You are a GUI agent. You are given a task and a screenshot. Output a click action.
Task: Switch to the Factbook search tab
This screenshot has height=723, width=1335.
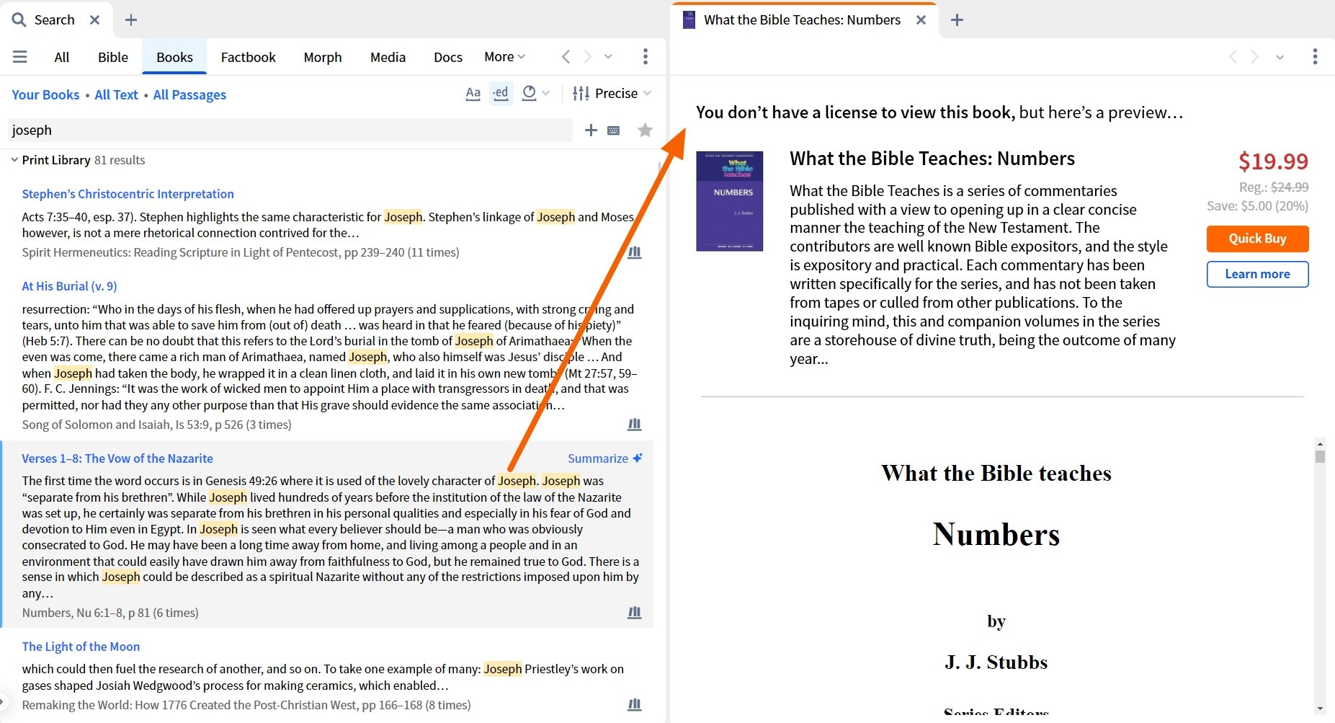[248, 57]
